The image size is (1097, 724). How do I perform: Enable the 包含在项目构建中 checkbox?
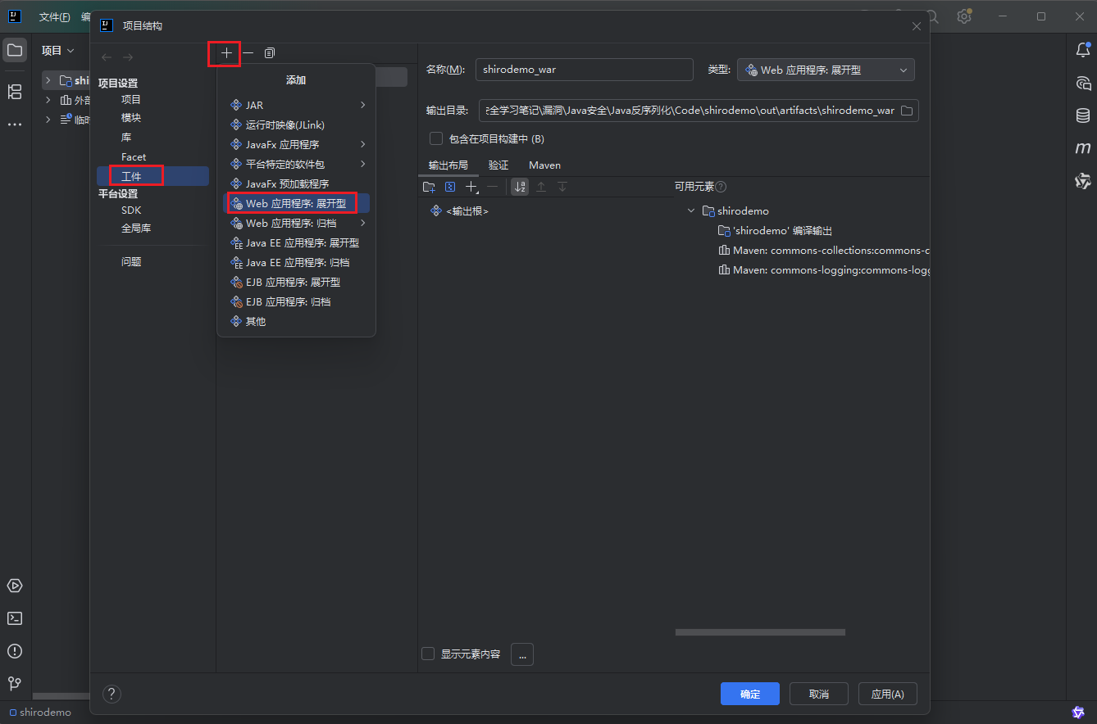(x=436, y=138)
